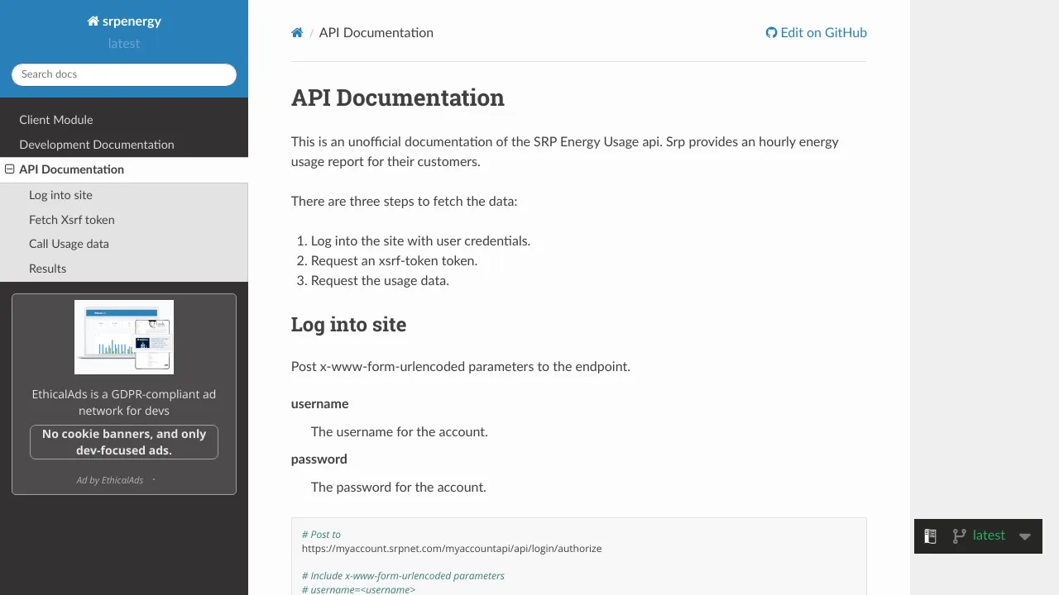This screenshot has width=1059, height=595.
Task: Click the home icon in breadcrumbs
Action: [x=297, y=33]
